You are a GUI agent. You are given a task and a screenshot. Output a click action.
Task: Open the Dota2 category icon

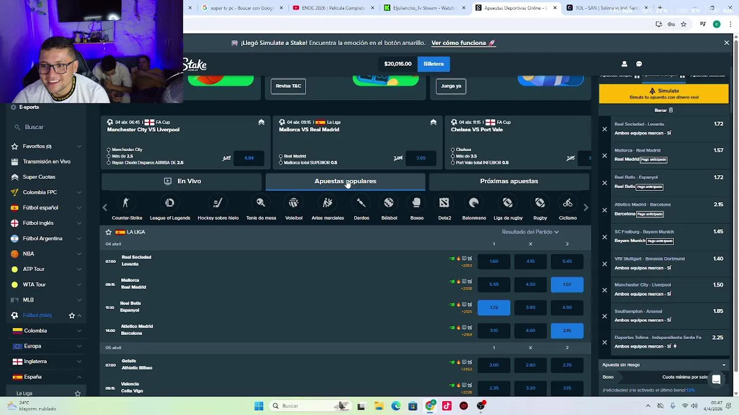click(x=444, y=203)
